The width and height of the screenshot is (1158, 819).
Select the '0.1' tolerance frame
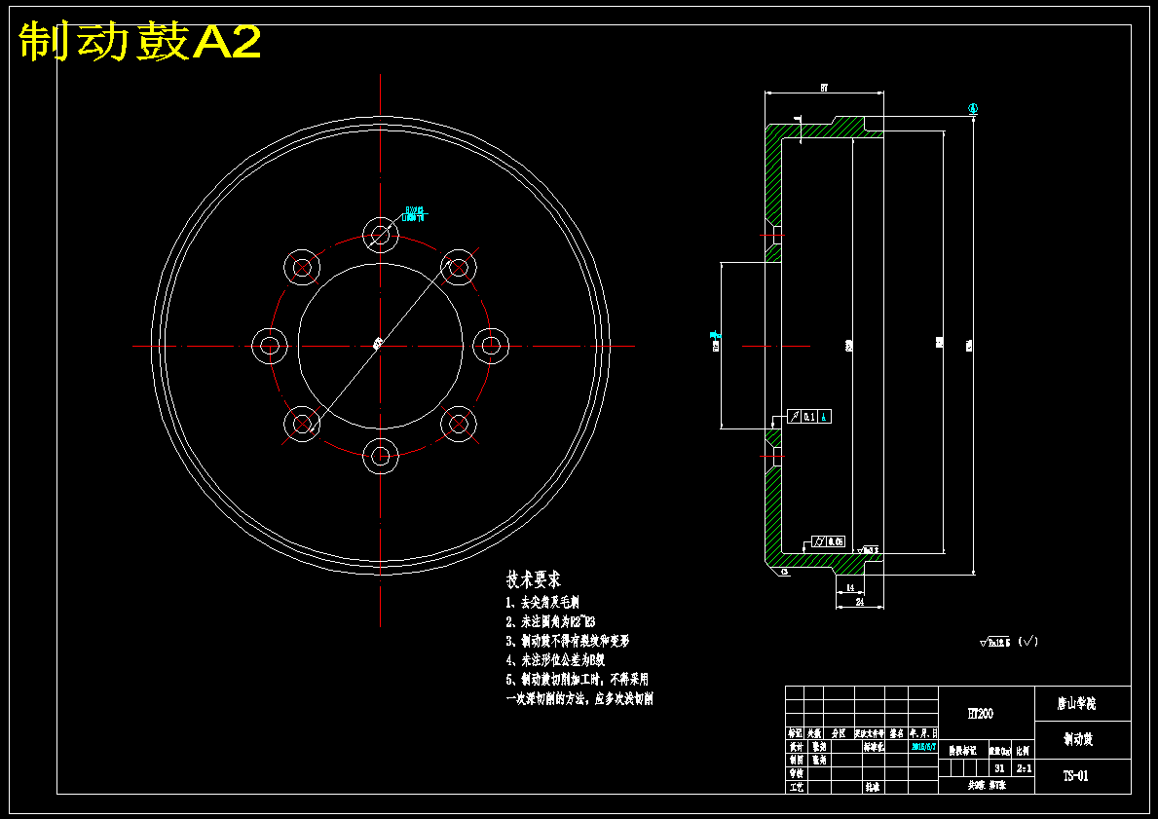tap(809, 417)
